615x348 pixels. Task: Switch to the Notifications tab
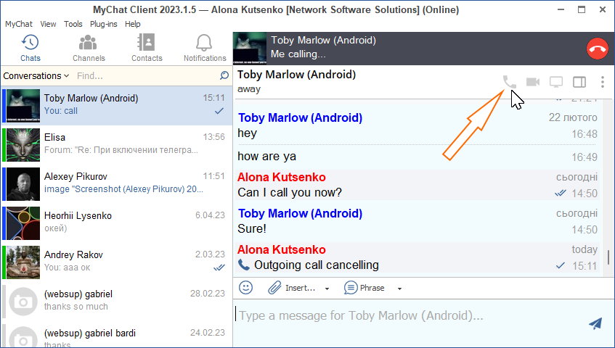pyautogui.click(x=205, y=48)
